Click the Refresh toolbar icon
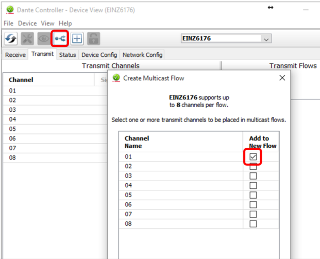 11,38
